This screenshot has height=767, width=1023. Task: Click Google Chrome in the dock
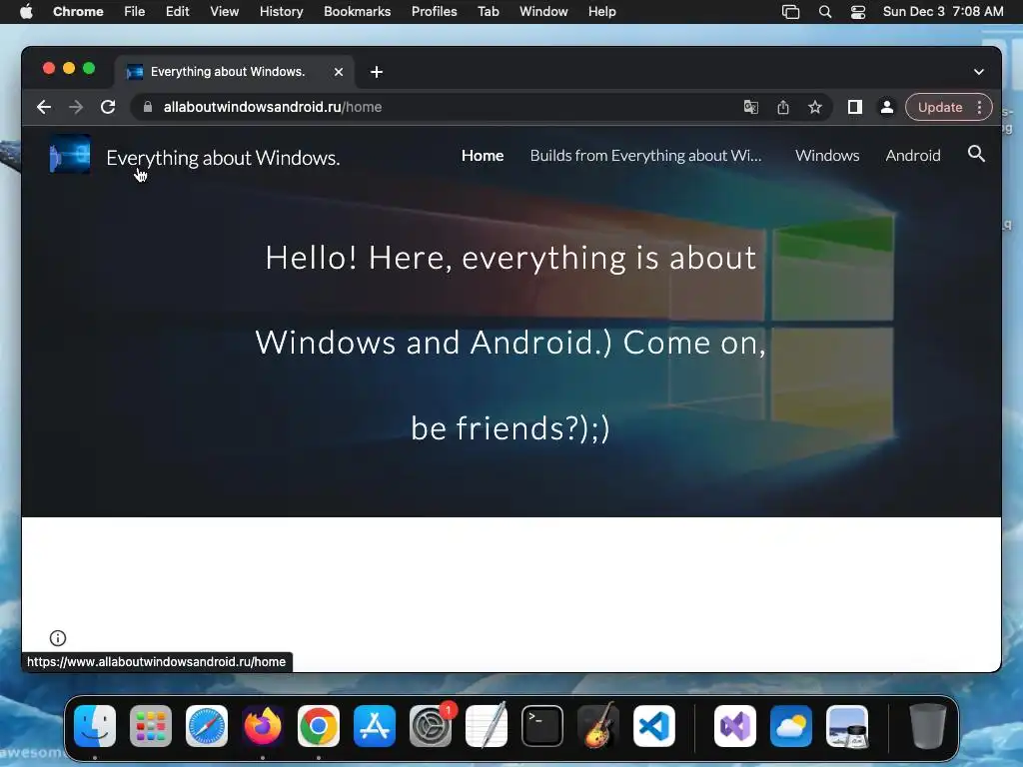coord(319,726)
